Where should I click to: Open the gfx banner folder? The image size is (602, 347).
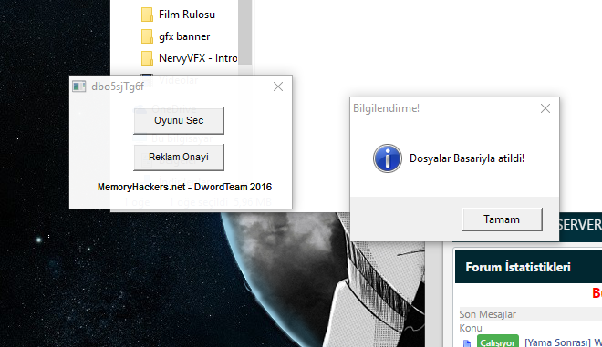pyautogui.click(x=175, y=36)
